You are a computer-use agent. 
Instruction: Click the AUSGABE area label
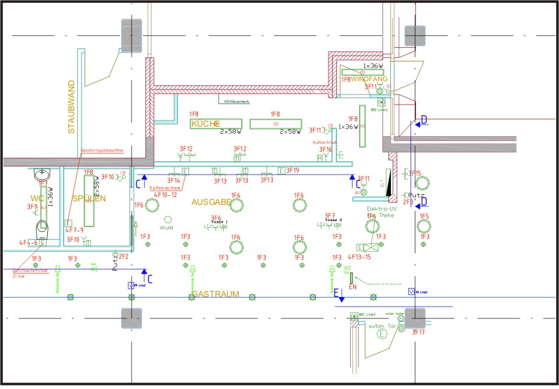pyautogui.click(x=211, y=202)
